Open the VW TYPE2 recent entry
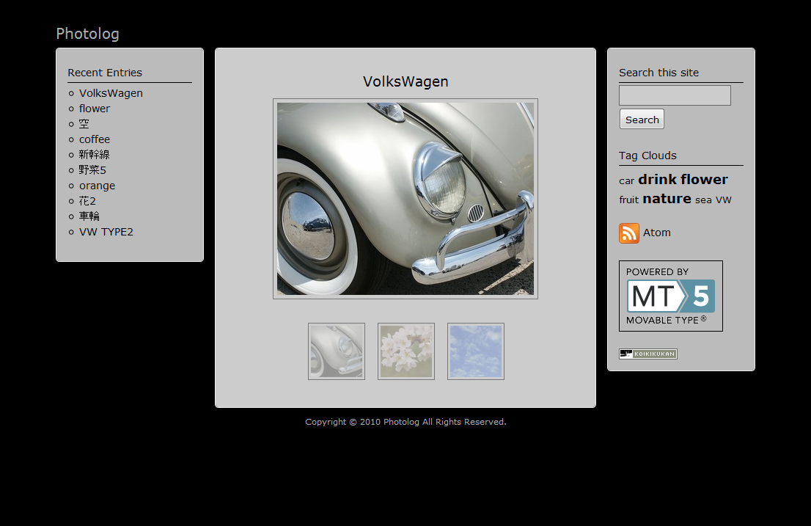Screen dimensions: 811x526 (x=106, y=232)
